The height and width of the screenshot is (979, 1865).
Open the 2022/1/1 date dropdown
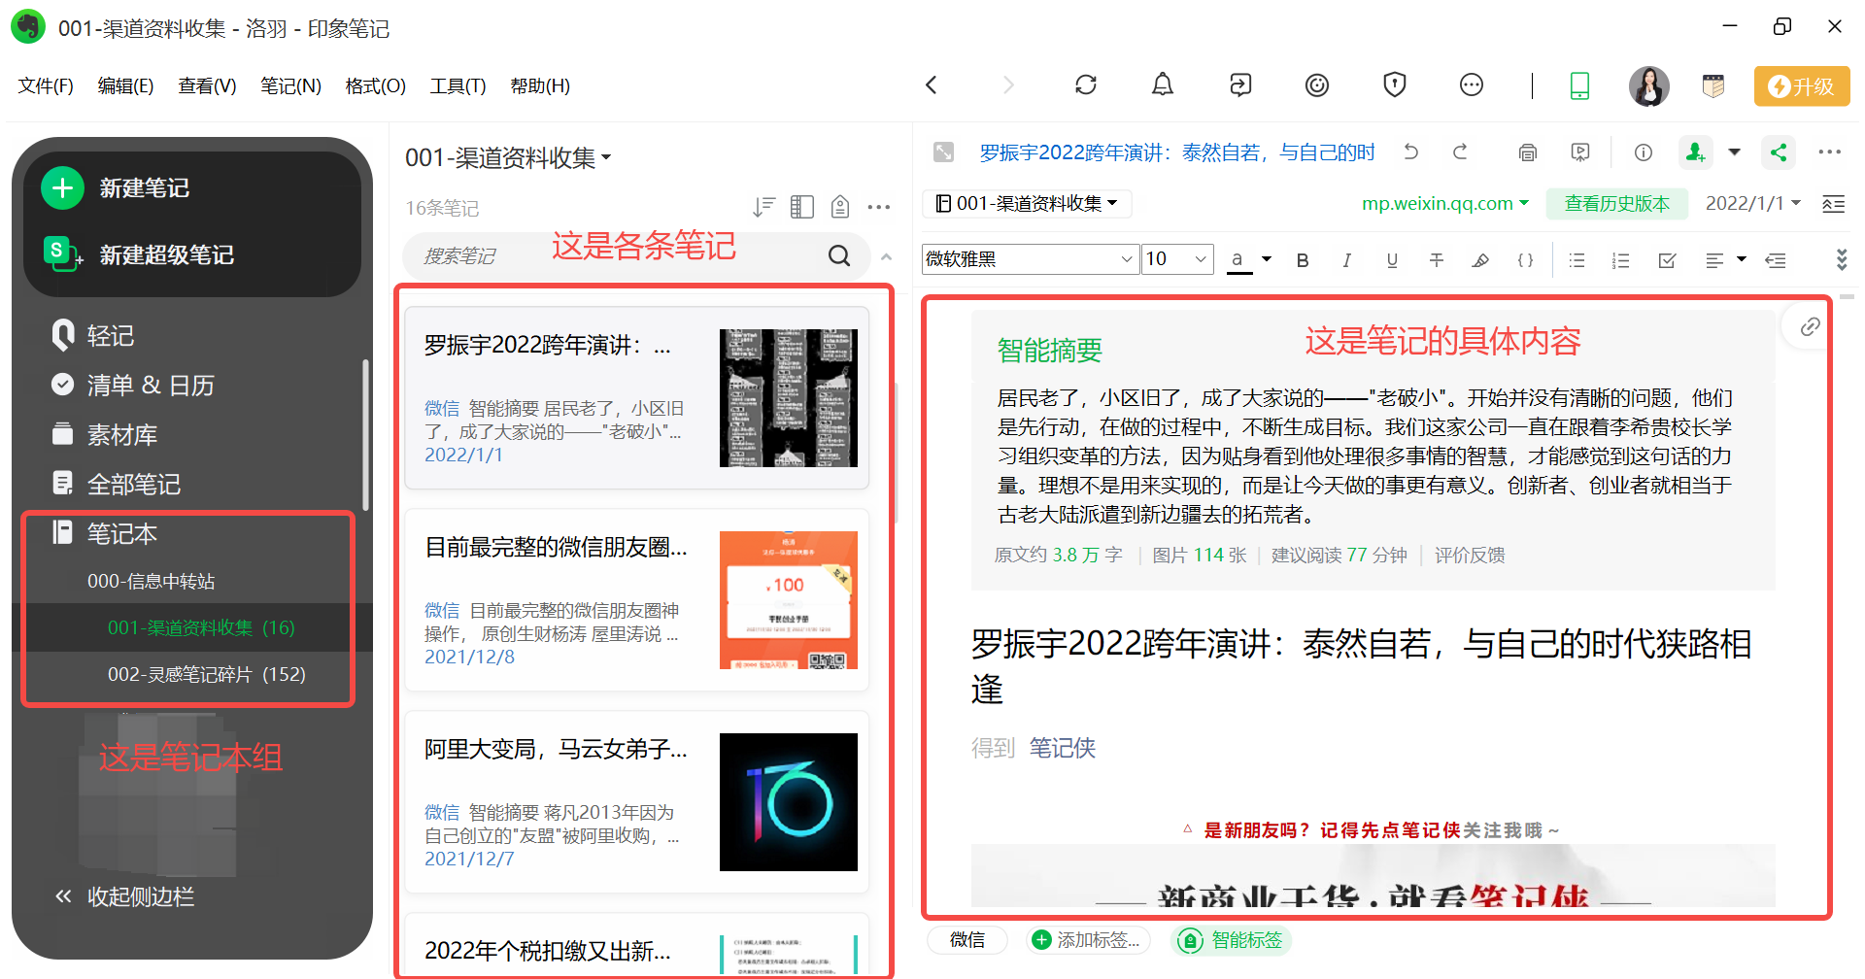click(x=1753, y=203)
